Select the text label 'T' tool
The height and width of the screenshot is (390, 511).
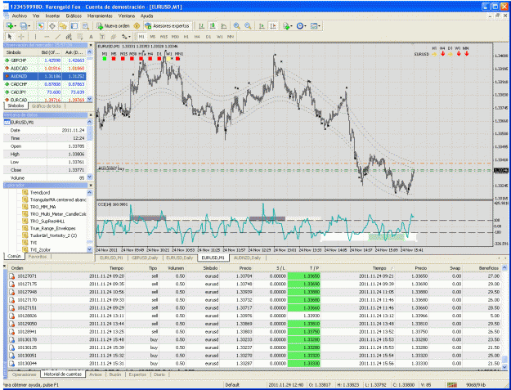point(102,37)
